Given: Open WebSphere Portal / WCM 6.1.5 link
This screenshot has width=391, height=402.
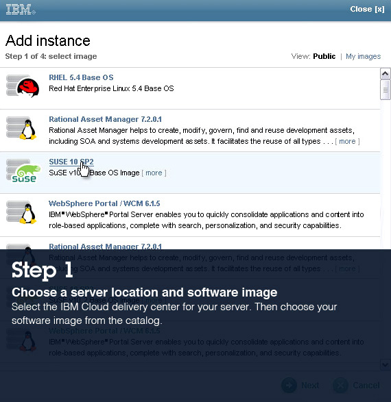Looking at the screenshot, I should coord(104,203).
